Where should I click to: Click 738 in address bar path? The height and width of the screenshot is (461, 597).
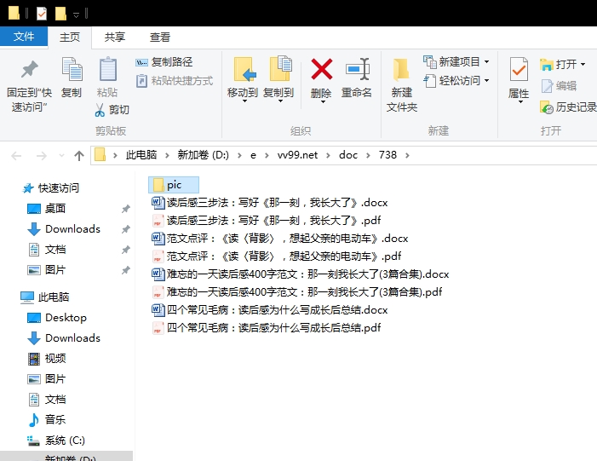387,155
